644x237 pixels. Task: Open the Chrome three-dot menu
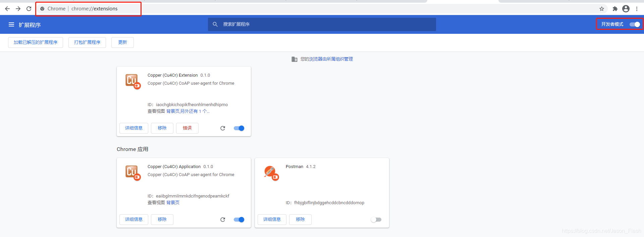(637, 9)
